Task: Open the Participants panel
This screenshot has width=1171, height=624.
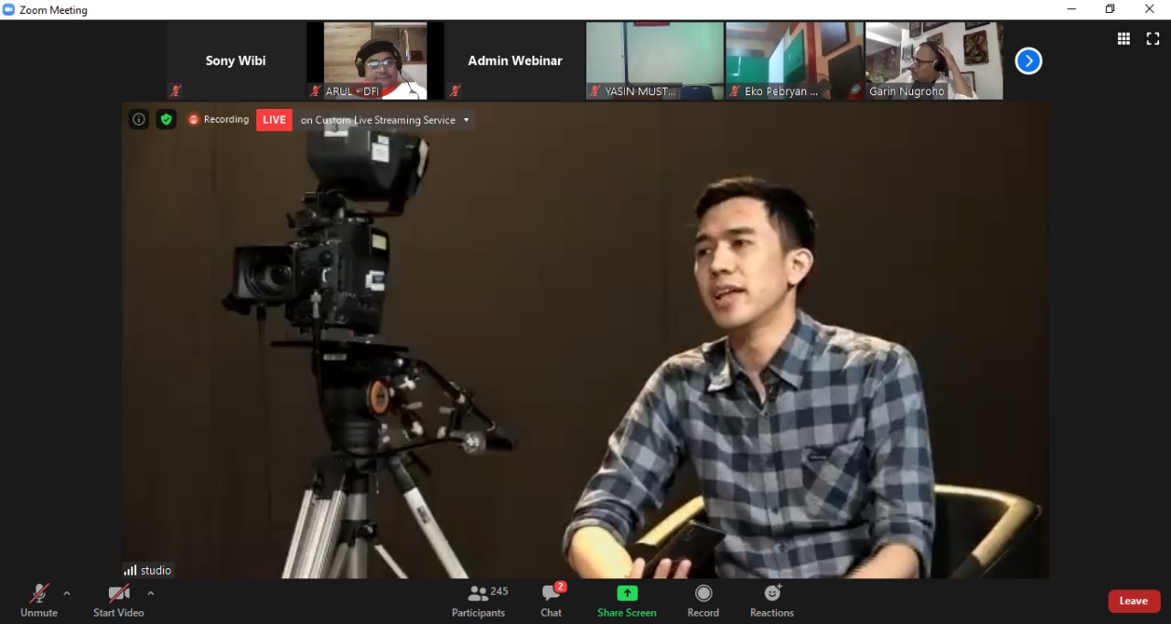Action: point(478,601)
